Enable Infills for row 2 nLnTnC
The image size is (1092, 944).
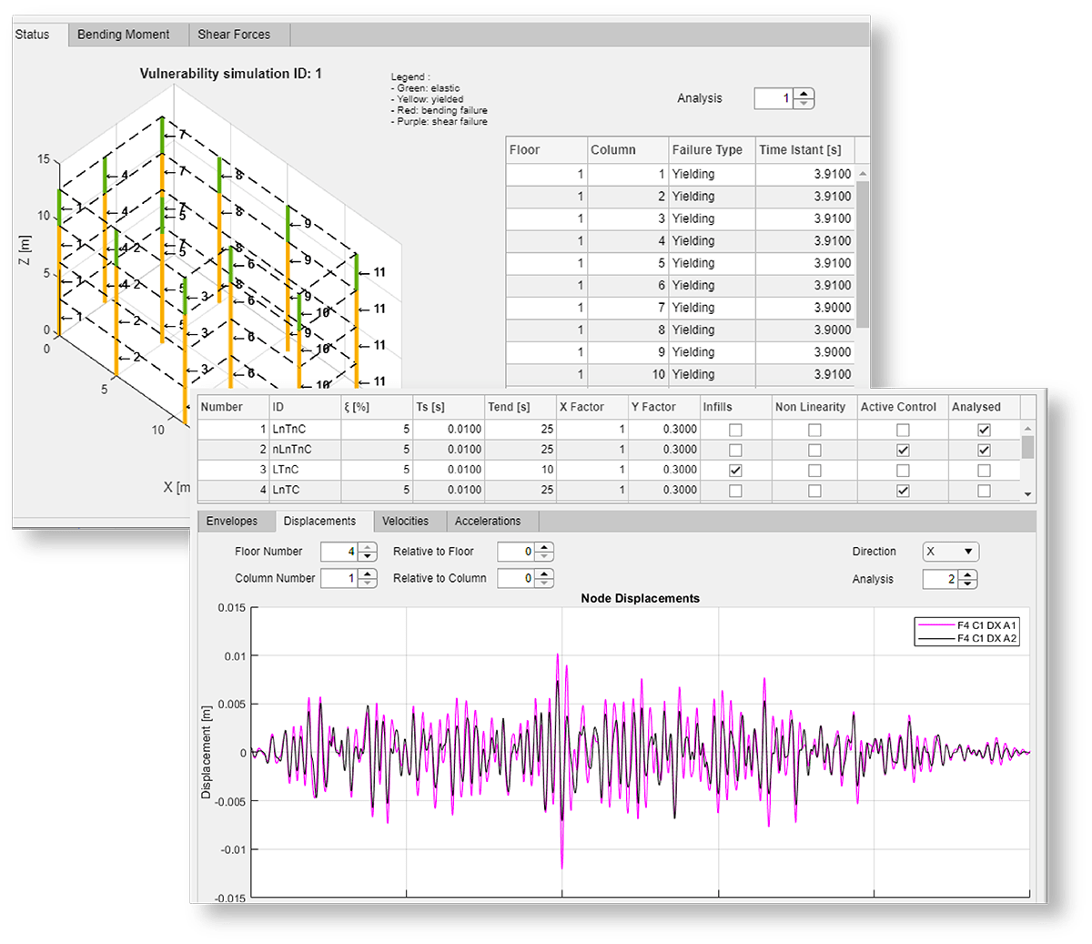(x=735, y=450)
